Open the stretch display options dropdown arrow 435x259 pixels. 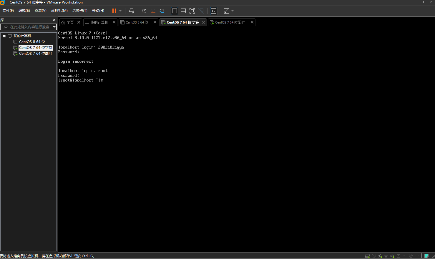(x=233, y=11)
